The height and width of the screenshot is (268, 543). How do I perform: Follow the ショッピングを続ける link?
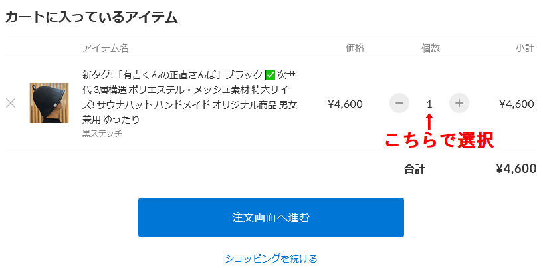pos(271,259)
